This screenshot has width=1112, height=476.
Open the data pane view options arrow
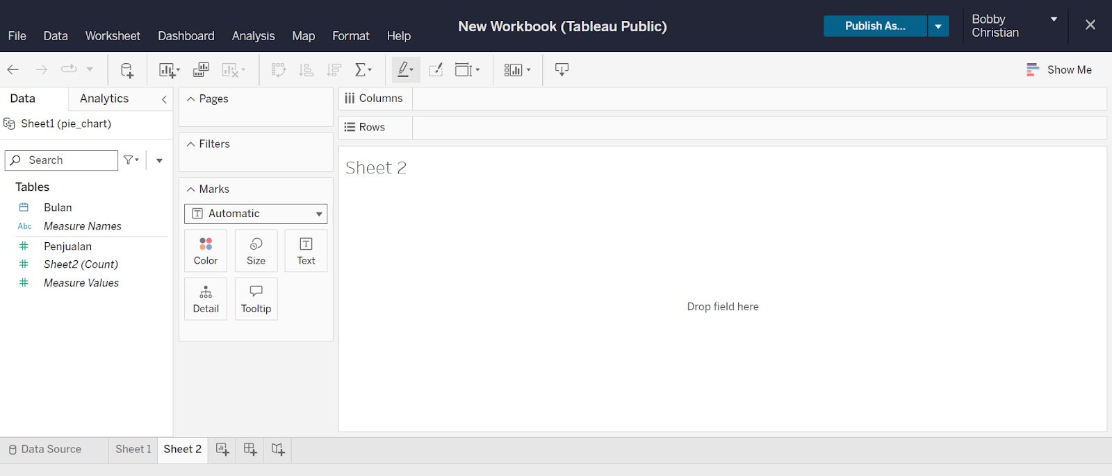click(x=159, y=160)
